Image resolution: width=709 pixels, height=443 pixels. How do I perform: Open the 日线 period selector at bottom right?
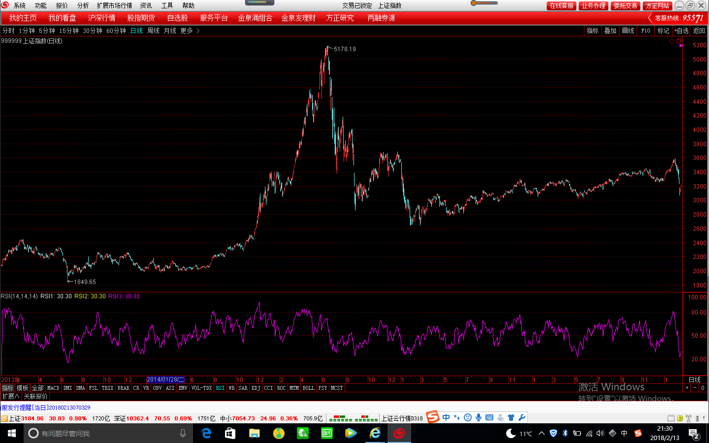(694, 380)
